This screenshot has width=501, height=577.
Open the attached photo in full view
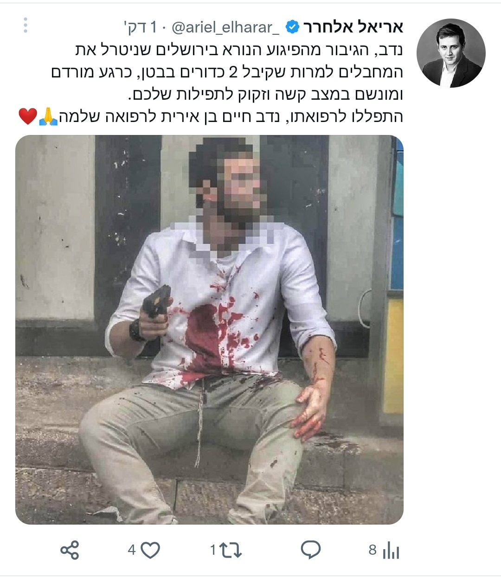[x=209, y=330]
